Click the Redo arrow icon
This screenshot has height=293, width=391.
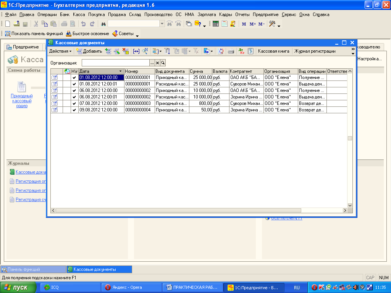click(92, 24)
